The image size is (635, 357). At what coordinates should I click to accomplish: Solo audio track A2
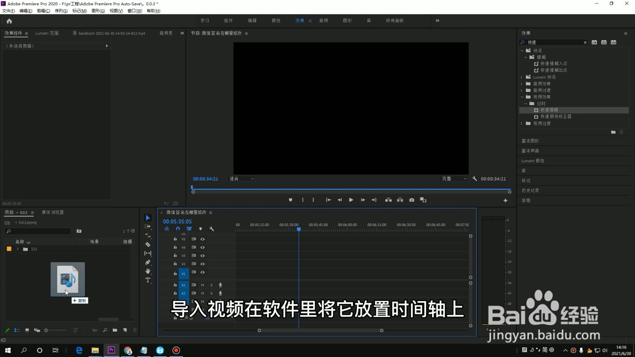click(x=212, y=293)
